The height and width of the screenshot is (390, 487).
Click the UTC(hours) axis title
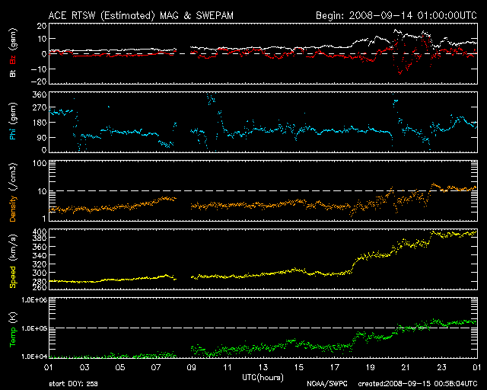point(263,378)
